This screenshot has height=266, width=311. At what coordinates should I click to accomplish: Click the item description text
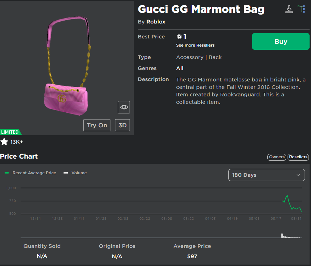coord(241,91)
